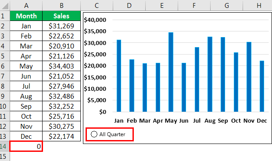Select row 14 header
Image resolution: width=272 pixels, height=161 pixels.
5,146
